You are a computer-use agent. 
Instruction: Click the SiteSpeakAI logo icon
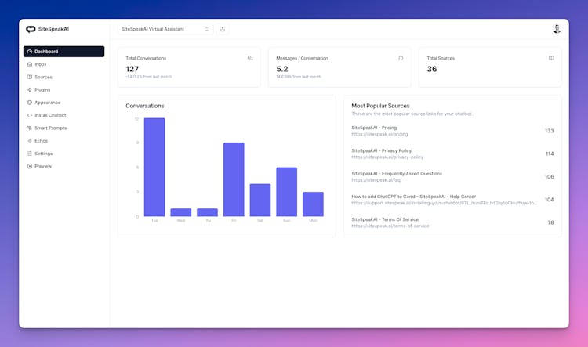[31, 29]
